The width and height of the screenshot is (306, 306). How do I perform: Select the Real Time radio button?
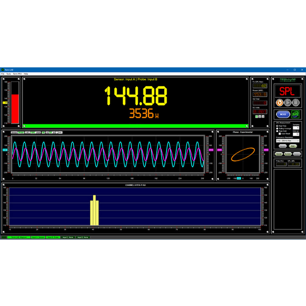(x=277, y=125)
